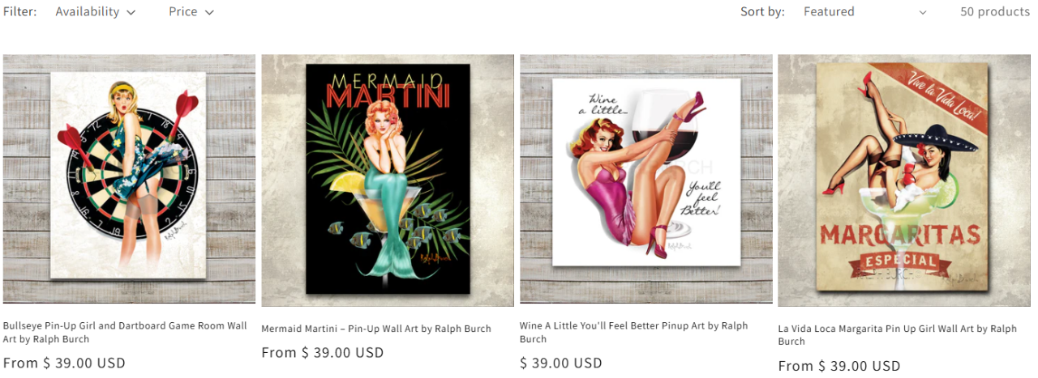Viewport: 1038px width, 378px height.
Task: Click the $39.00 USD price under Wine A Little
Action: tap(561, 363)
